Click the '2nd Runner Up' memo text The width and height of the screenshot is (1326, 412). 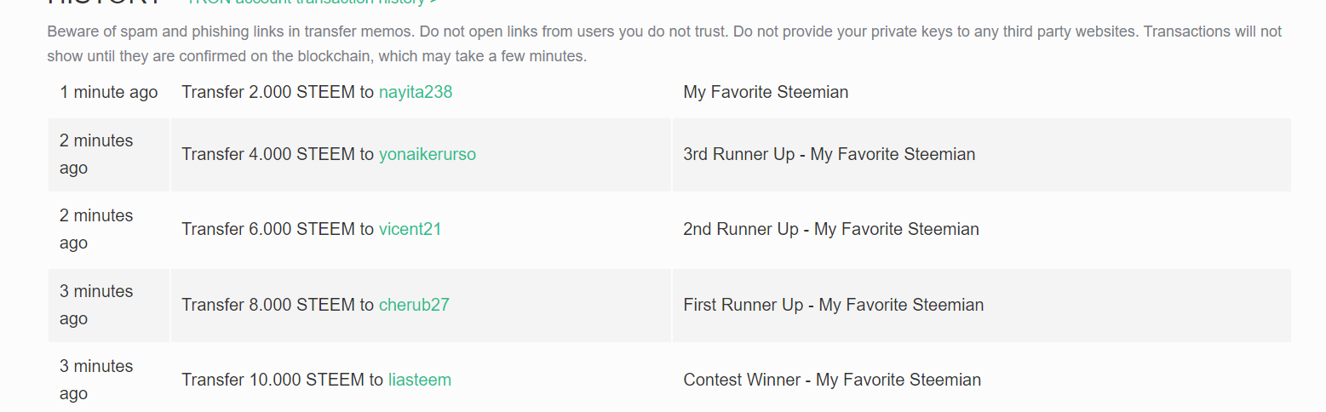tap(831, 229)
